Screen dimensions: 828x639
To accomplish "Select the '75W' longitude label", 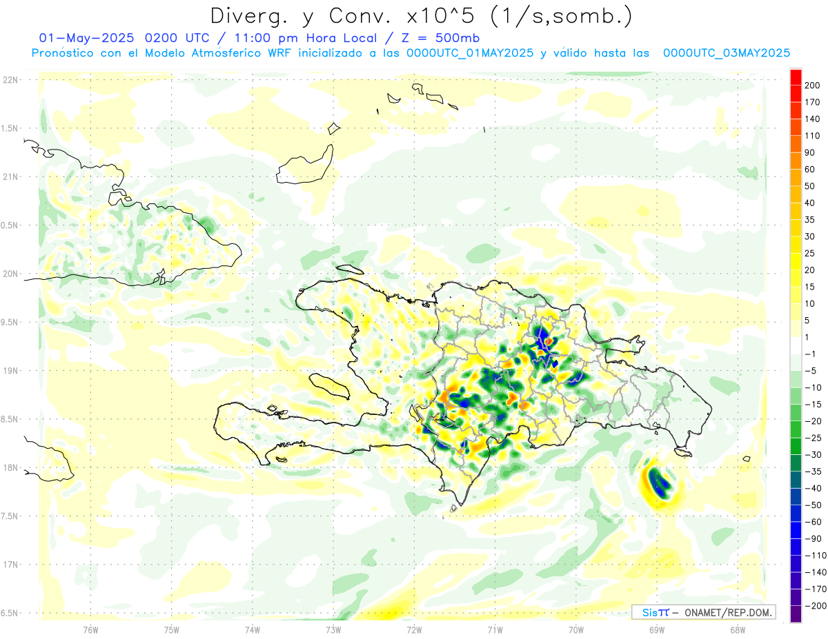I will [x=172, y=629].
